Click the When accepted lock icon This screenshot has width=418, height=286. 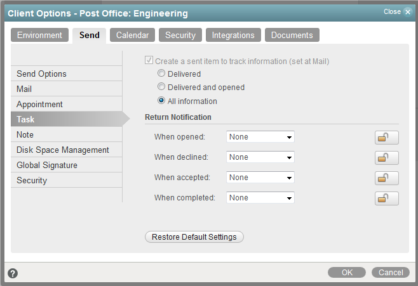pyautogui.click(x=386, y=178)
